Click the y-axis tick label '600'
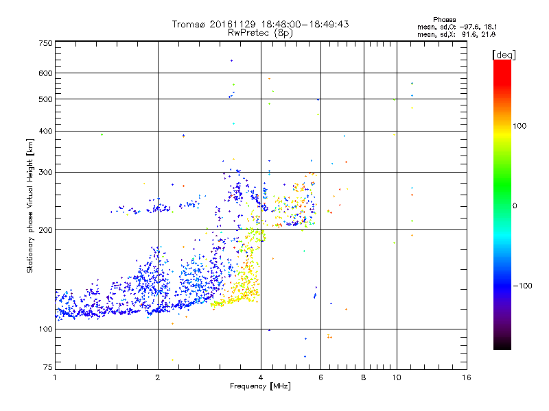The image size is (549, 411). [x=45, y=73]
